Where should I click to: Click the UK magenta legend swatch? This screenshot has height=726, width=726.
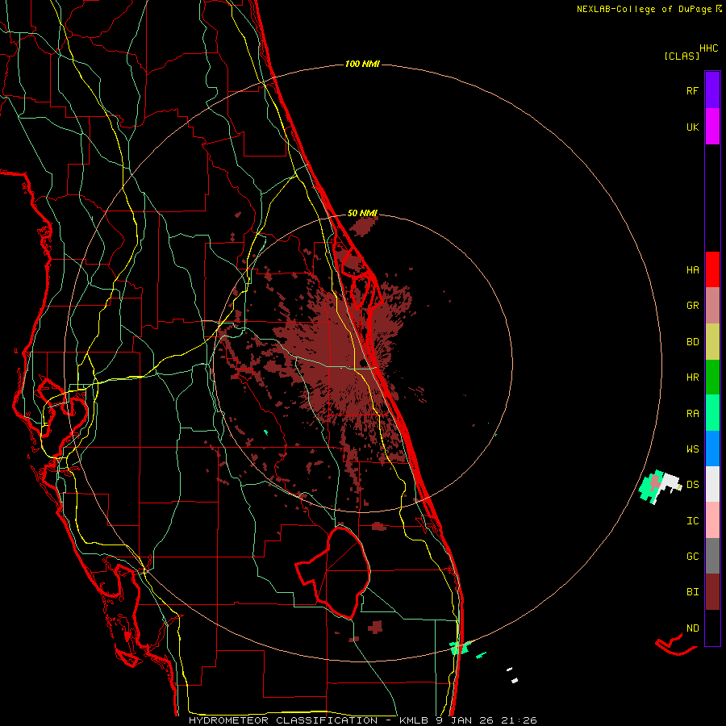tap(712, 127)
